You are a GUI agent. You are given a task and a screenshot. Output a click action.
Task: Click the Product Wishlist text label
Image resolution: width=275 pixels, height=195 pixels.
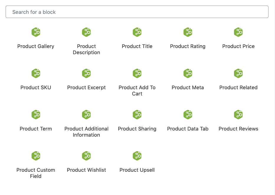(86, 170)
